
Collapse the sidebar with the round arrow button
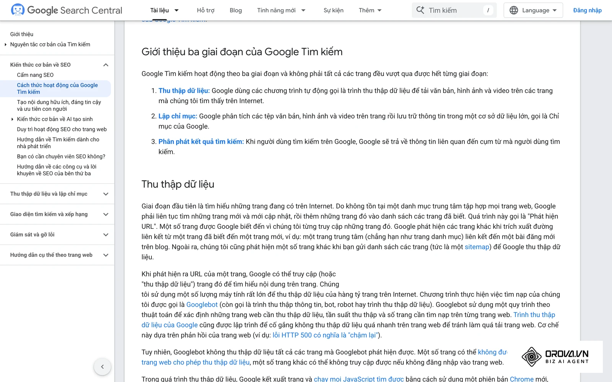point(102,367)
